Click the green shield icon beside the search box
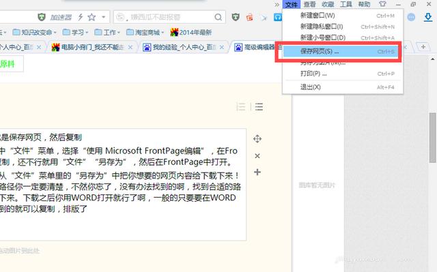 click(x=236, y=17)
